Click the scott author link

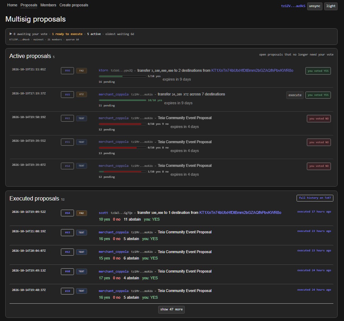[x=103, y=212]
